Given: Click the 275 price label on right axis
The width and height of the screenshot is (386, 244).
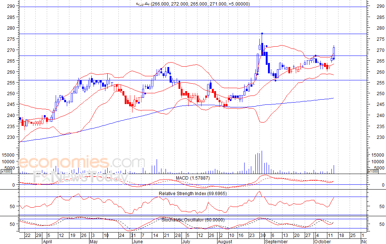Looking at the screenshot, I should point(380,39).
